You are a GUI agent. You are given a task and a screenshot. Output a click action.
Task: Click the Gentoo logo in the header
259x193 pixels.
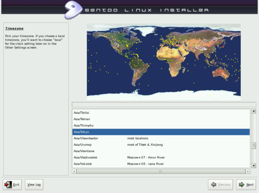(x=74, y=10)
